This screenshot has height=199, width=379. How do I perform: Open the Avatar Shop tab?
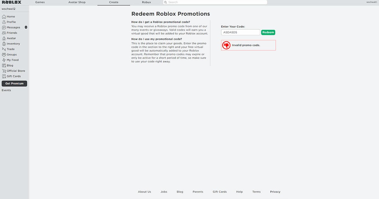77,2
